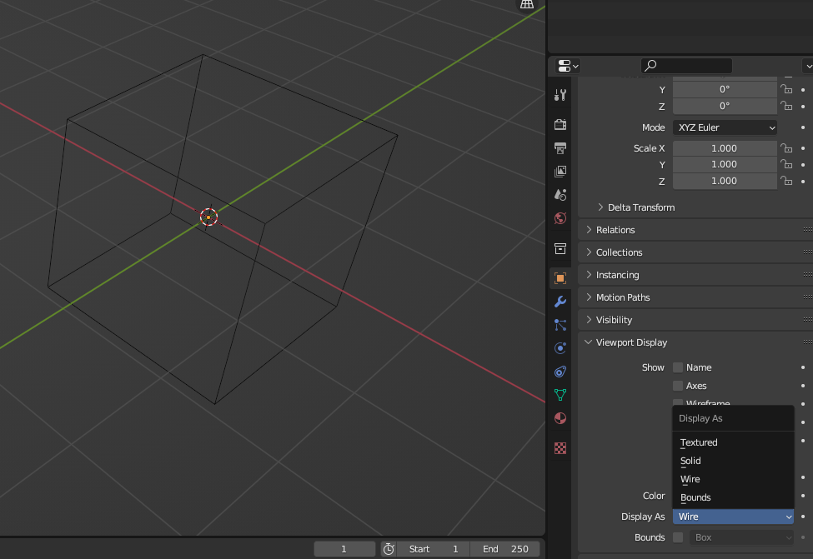Click the Scale X value field

[x=725, y=148]
